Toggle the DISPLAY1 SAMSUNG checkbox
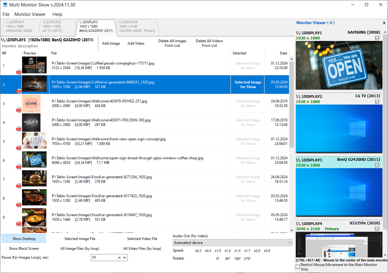 click(x=377, y=38)
